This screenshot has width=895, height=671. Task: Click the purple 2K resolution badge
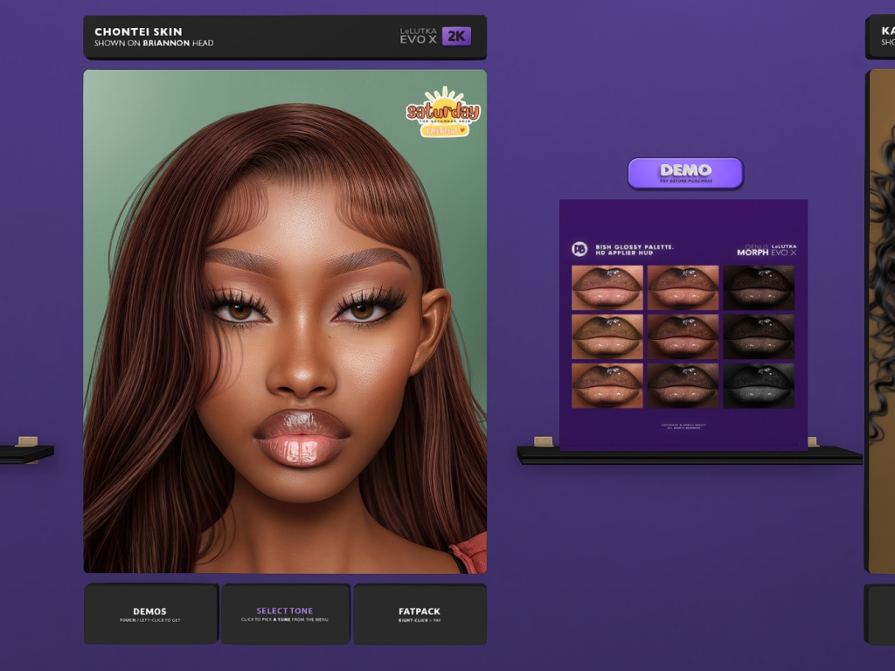456,36
